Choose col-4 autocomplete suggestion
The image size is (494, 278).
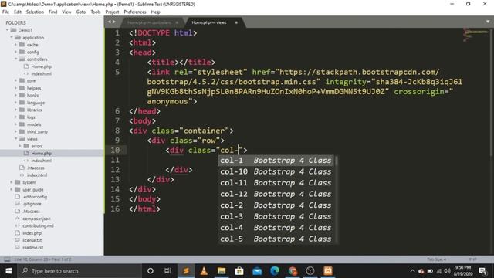pos(276,228)
